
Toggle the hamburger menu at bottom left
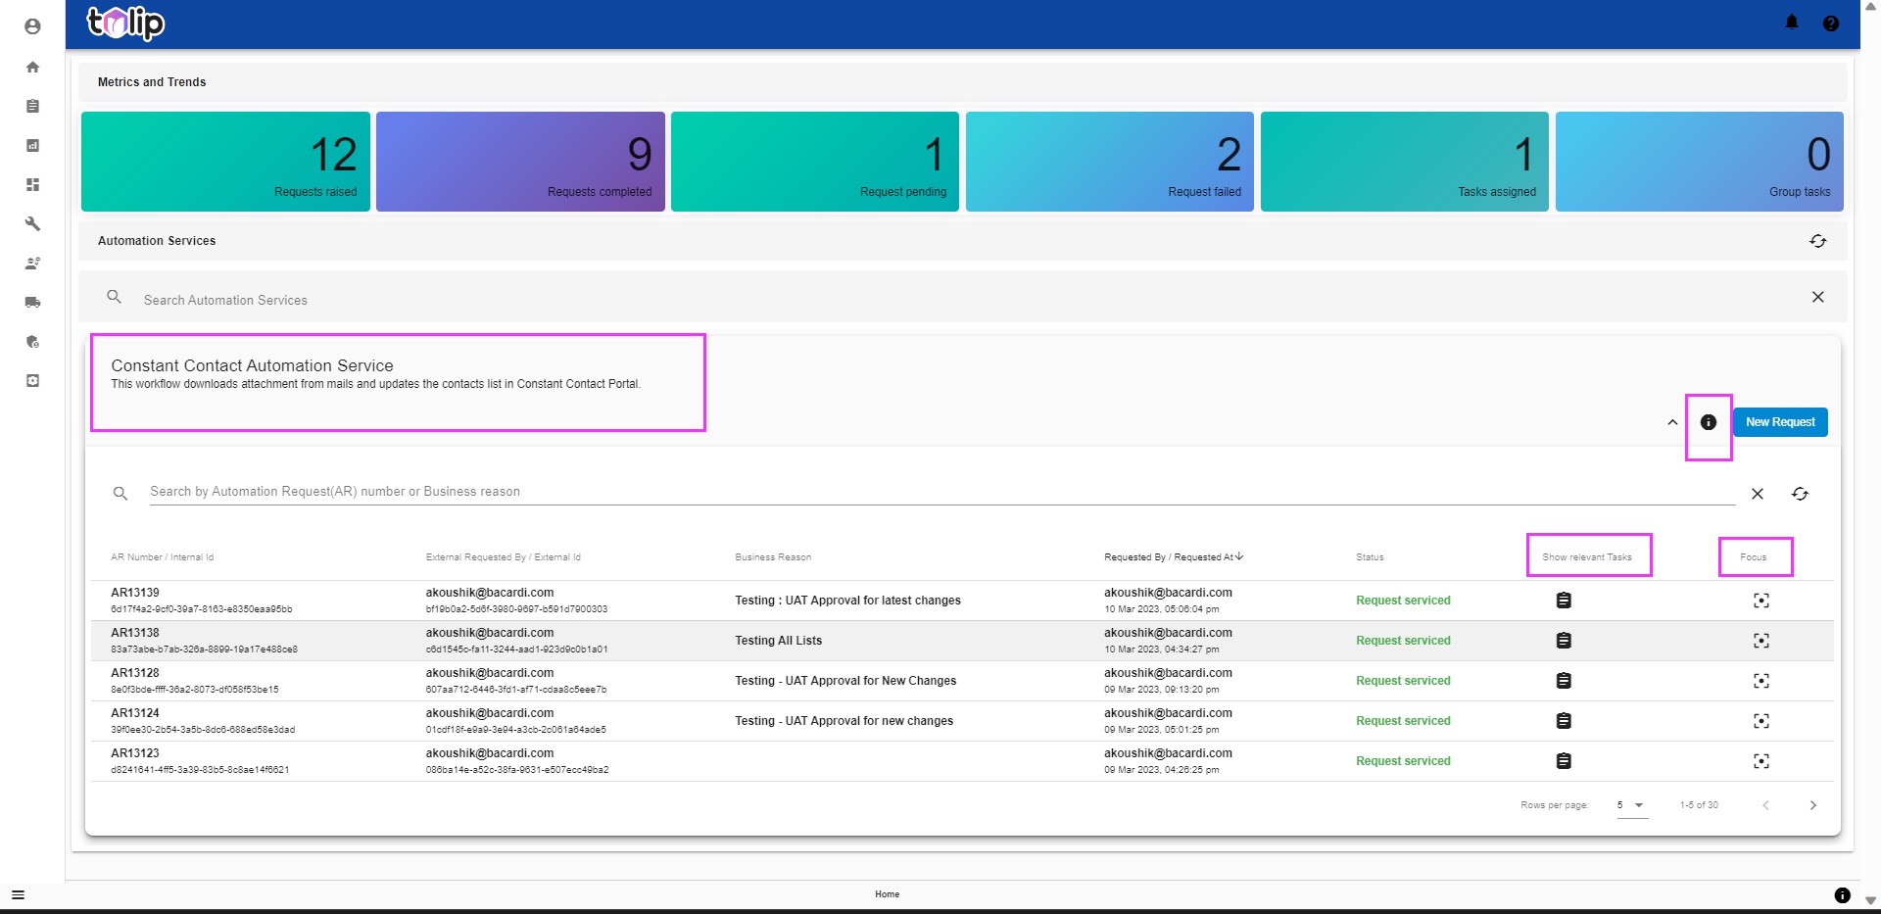point(18,894)
